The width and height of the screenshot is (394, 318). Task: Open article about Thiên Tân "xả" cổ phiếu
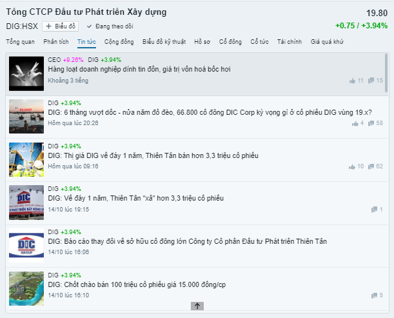[x=135, y=198]
